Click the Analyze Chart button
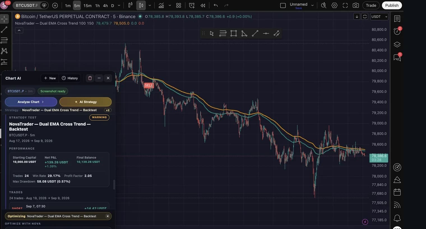The image size is (426, 229). (x=31, y=102)
